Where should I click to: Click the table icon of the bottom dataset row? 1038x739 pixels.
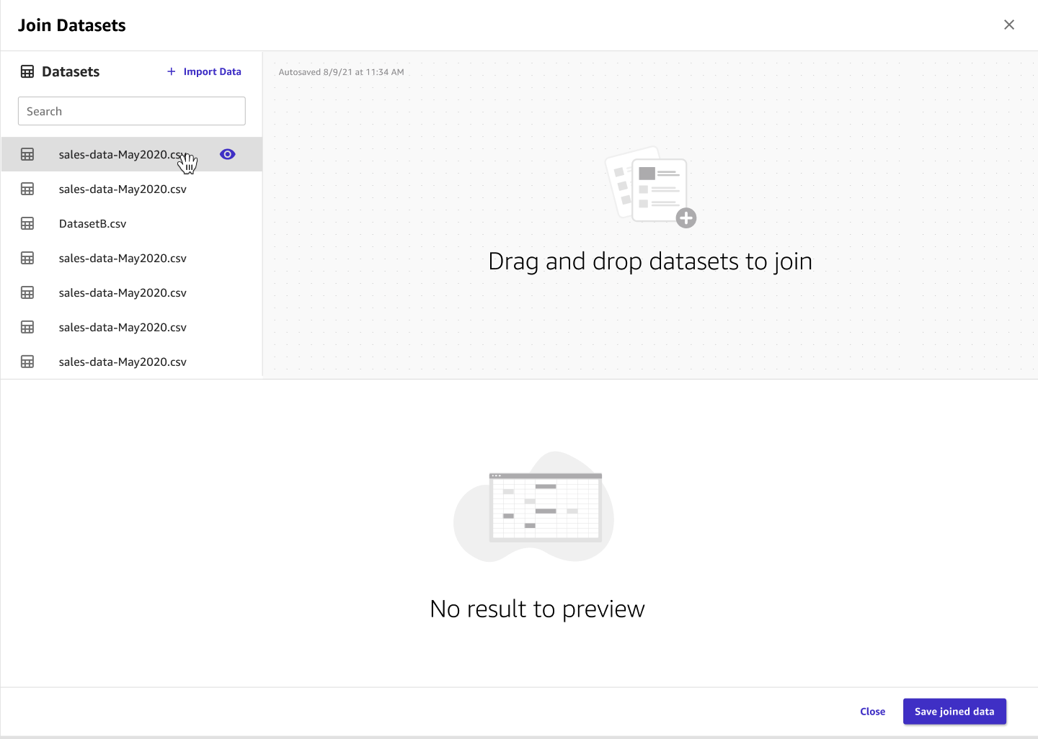coord(27,362)
